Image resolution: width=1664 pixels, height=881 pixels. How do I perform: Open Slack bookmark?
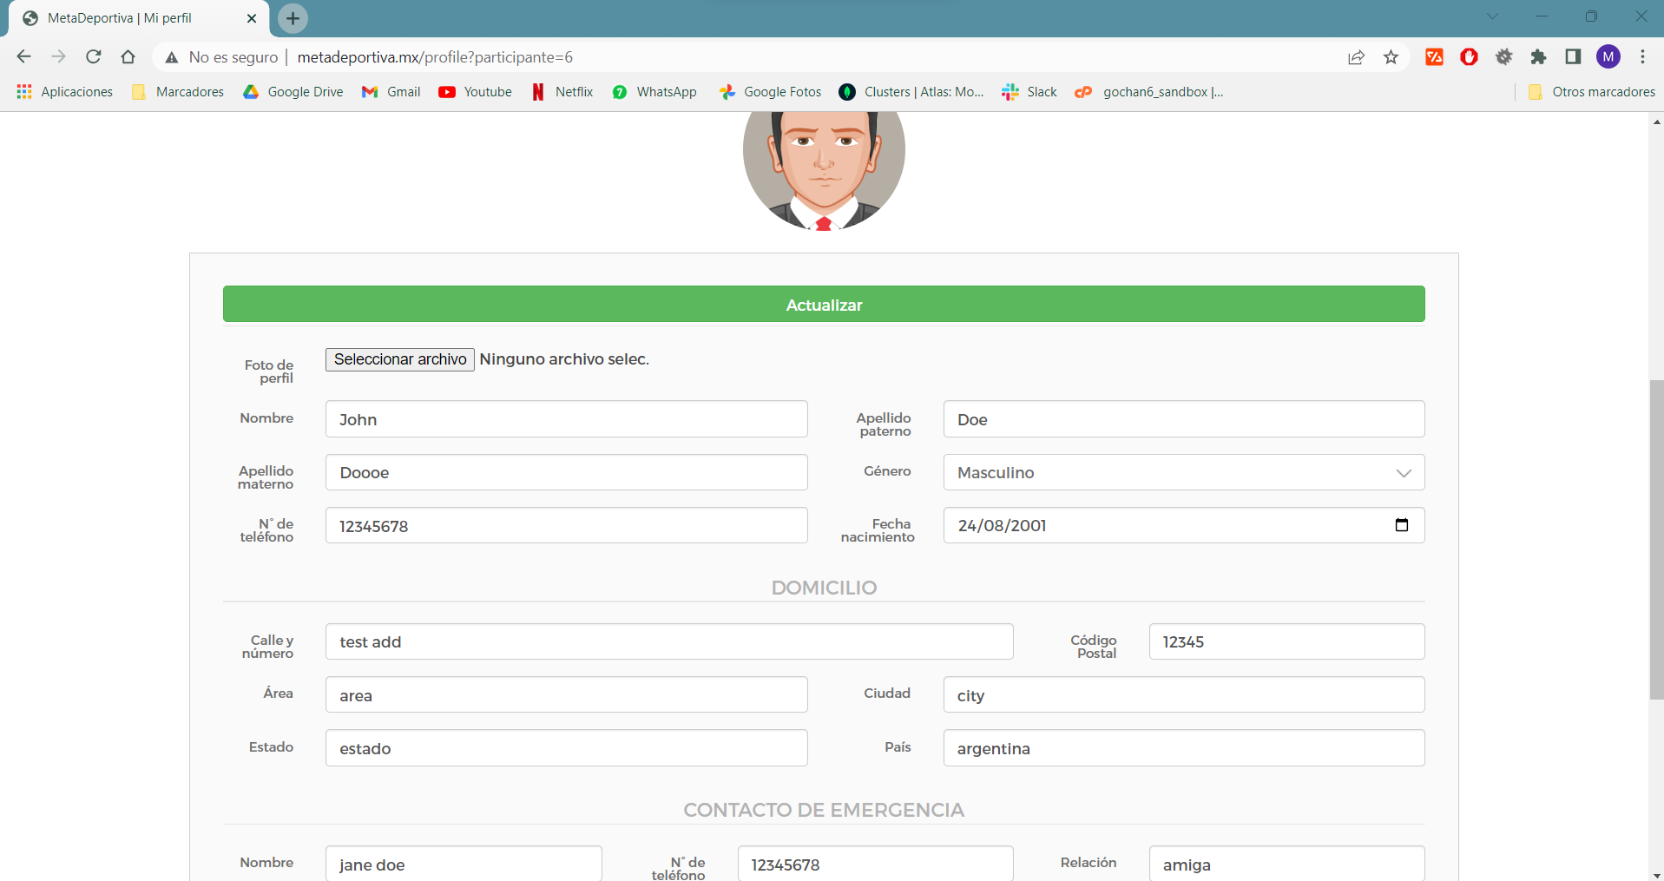coord(1029,92)
